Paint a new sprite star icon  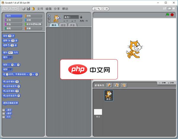[x=109, y=85]
